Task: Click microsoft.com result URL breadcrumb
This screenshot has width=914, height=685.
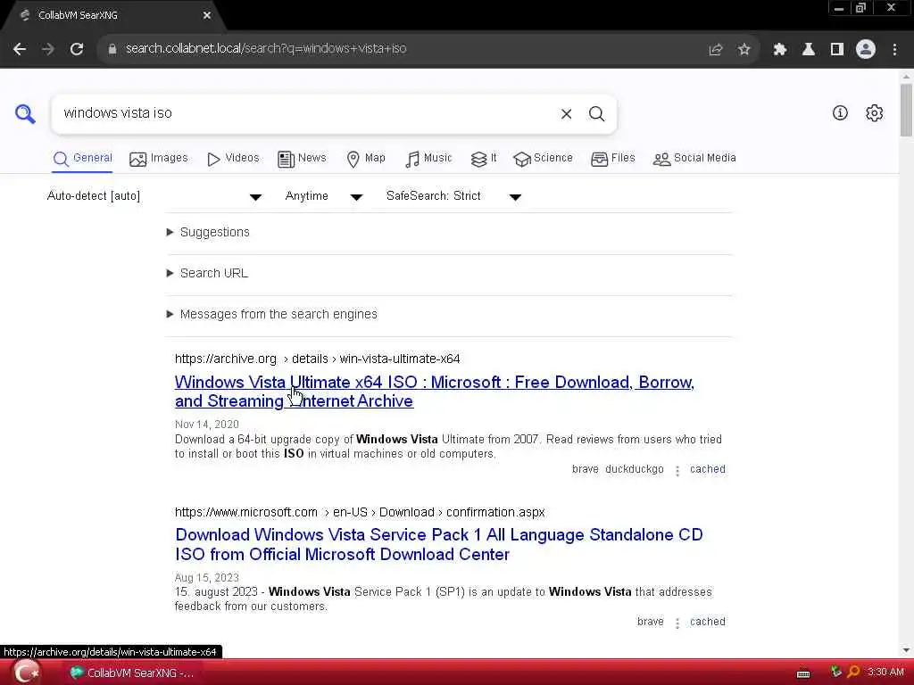Action: point(360,513)
